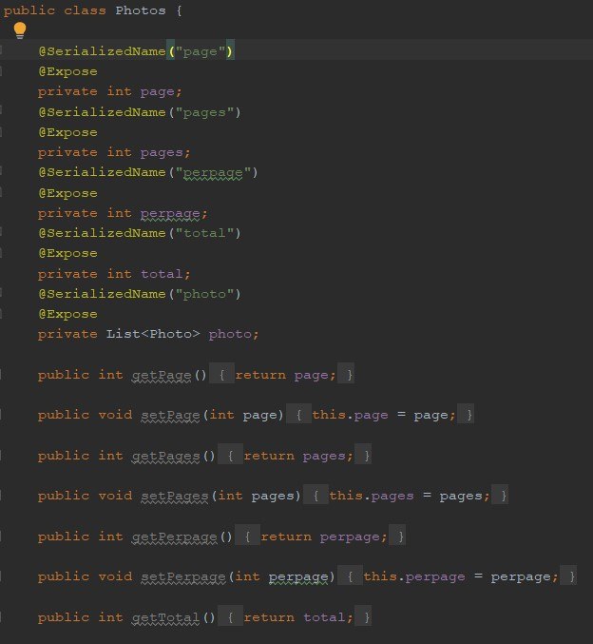This screenshot has width=593, height=644.
Task: Click the yellow lightbulb quick-fix icon
Action: tap(20, 30)
